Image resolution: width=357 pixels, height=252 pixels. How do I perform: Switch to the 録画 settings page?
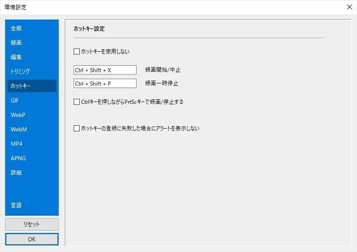[x=16, y=43]
